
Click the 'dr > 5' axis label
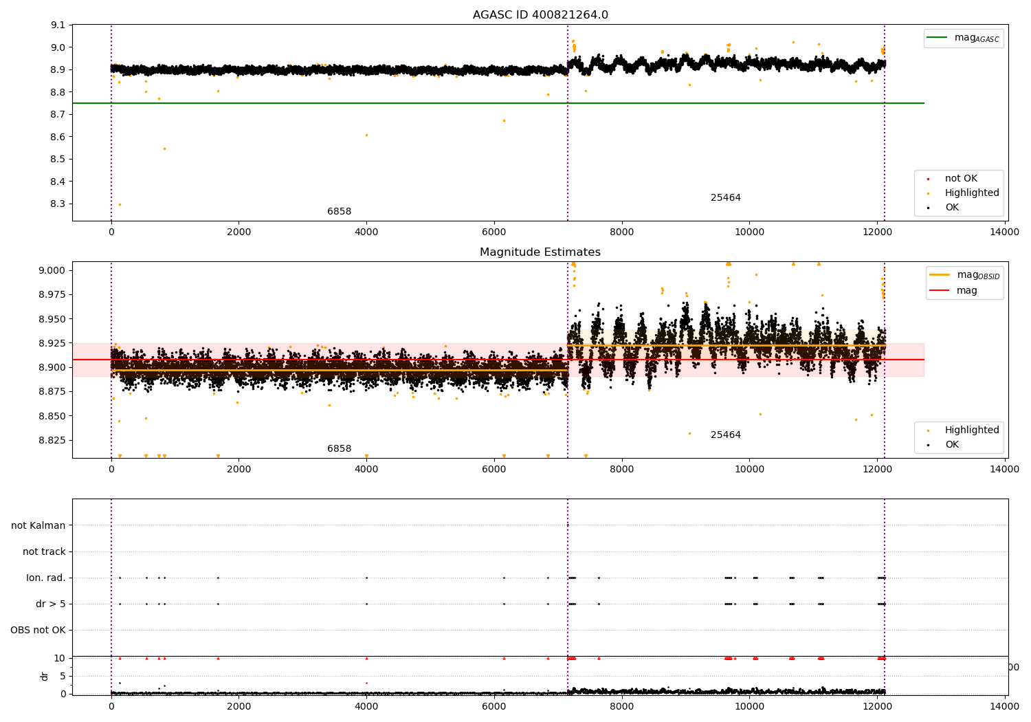(x=51, y=604)
